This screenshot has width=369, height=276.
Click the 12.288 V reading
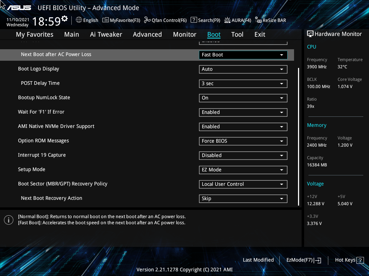316,204
